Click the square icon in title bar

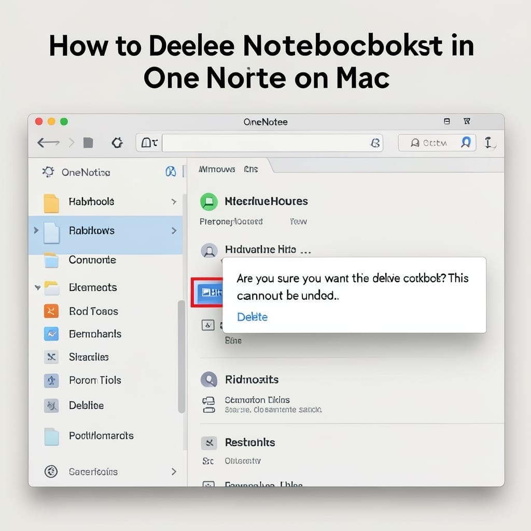coord(446,121)
